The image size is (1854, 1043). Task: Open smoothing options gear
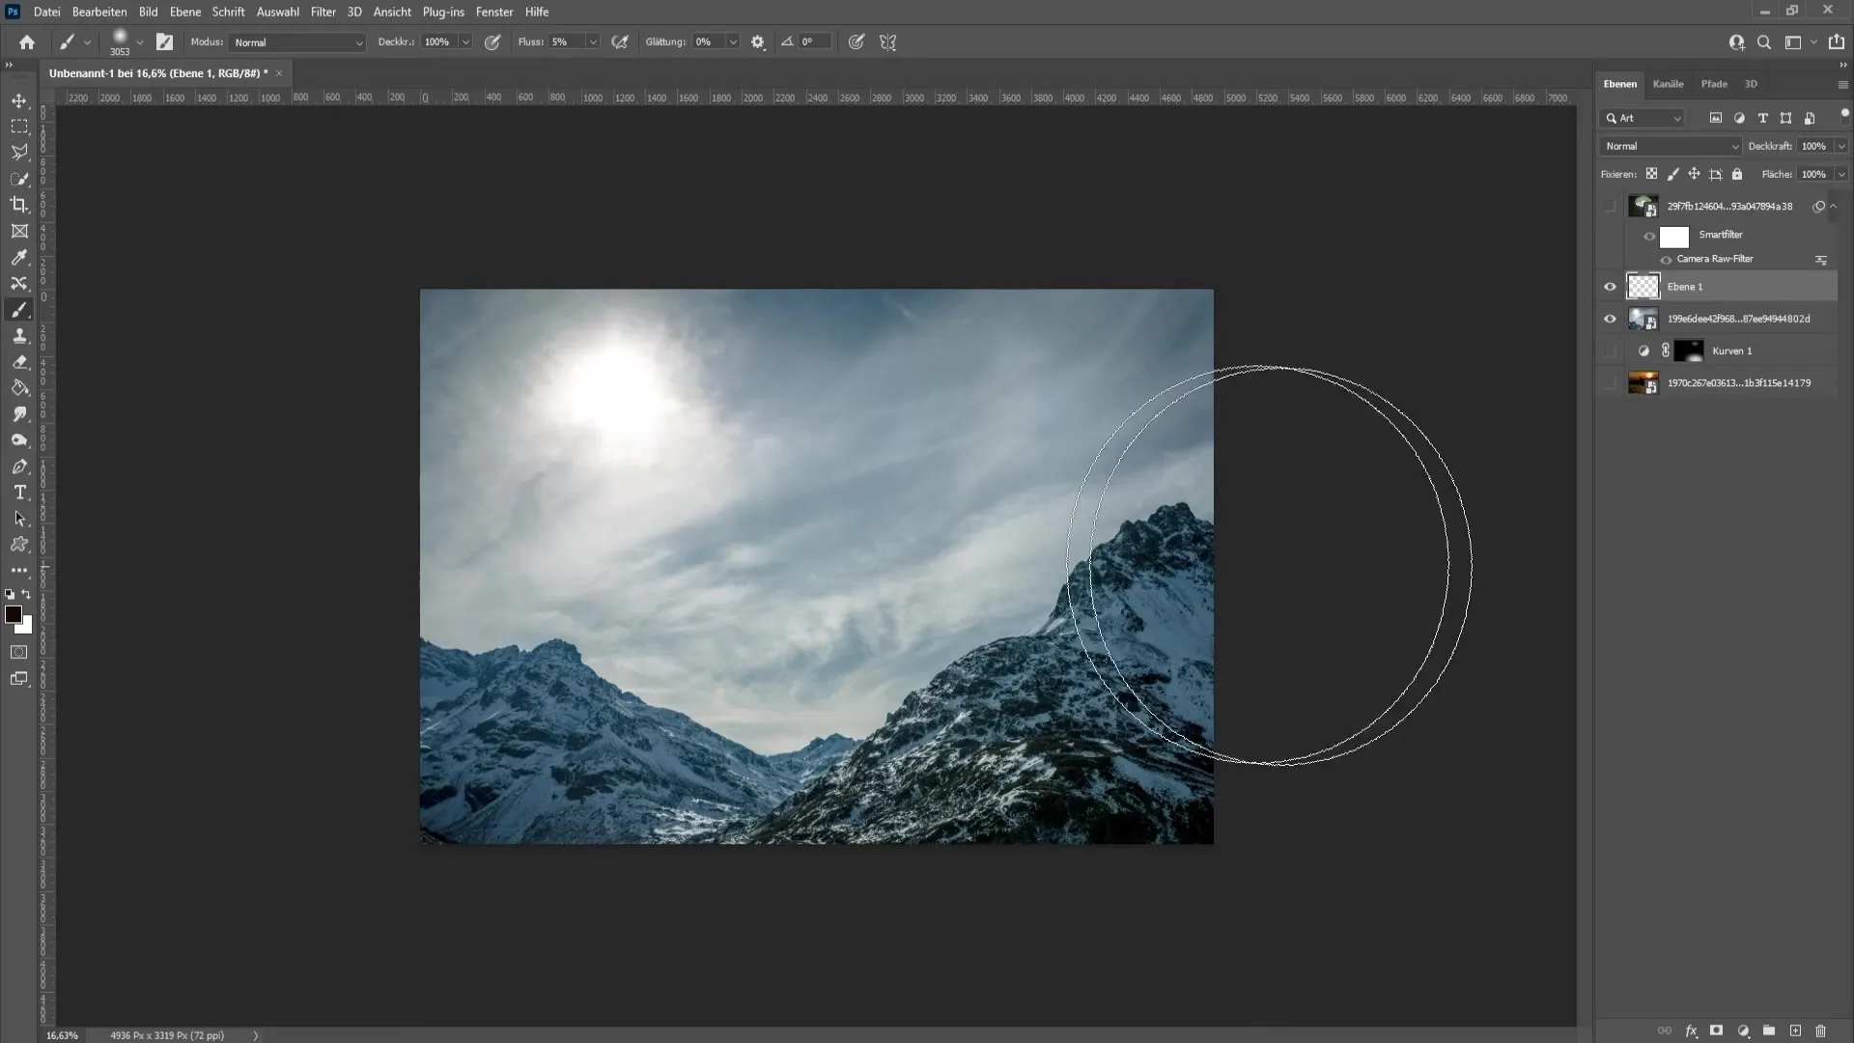click(758, 42)
